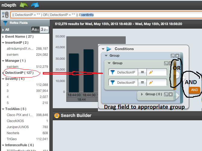This screenshot has height=151, width=202.
Task: Expand the DetectionIP ( 127 ) field
Action: click(x=3, y=73)
